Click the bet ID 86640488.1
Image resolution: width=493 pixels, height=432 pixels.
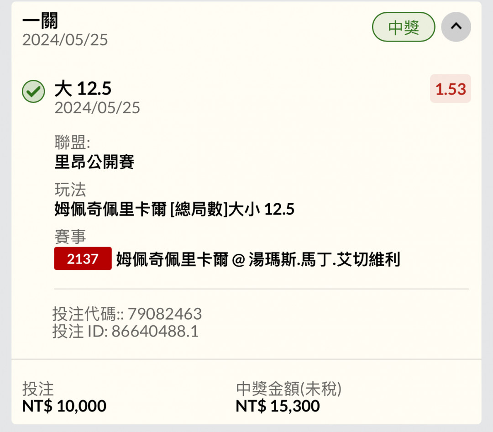click(x=155, y=331)
